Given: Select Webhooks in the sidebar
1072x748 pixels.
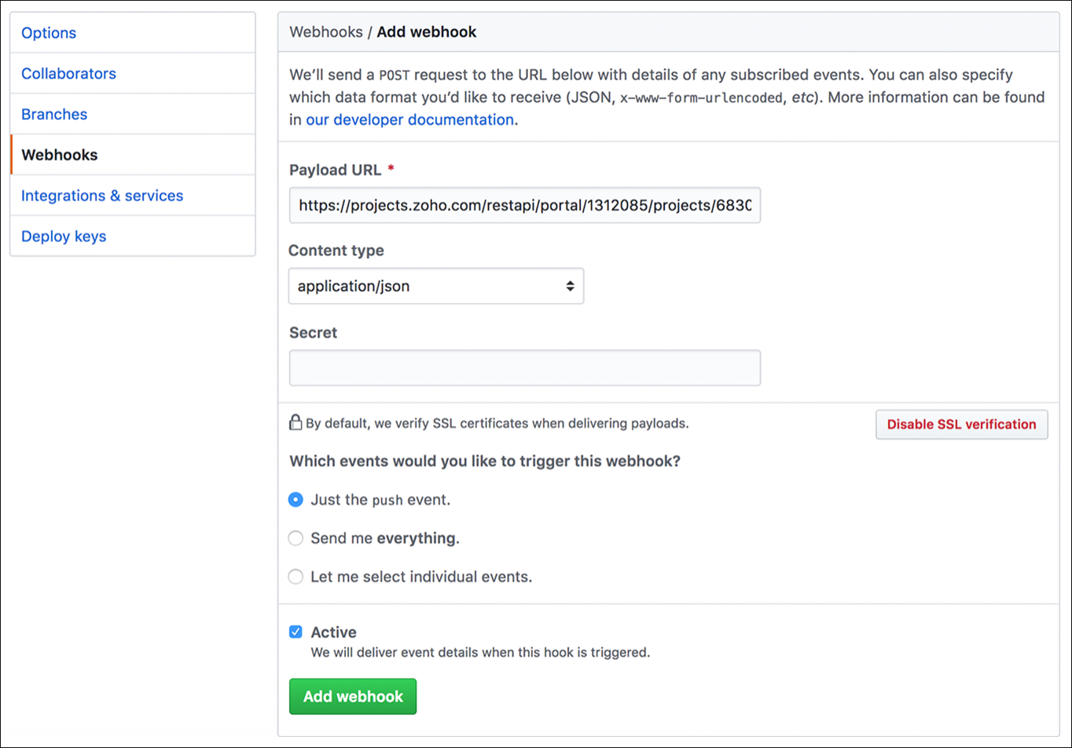Looking at the screenshot, I should tap(60, 155).
